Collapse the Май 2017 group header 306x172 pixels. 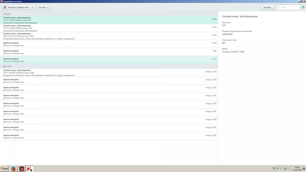pos(109,66)
